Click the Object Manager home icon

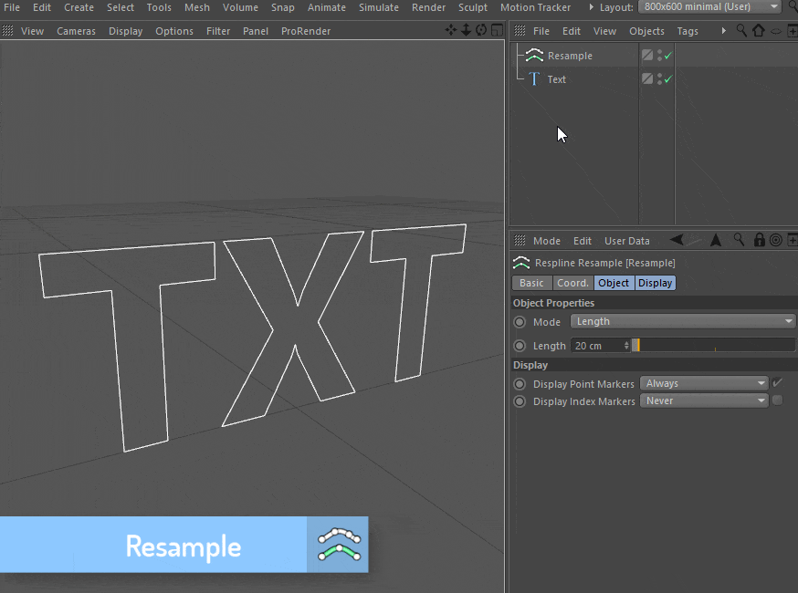[x=758, y=30]
